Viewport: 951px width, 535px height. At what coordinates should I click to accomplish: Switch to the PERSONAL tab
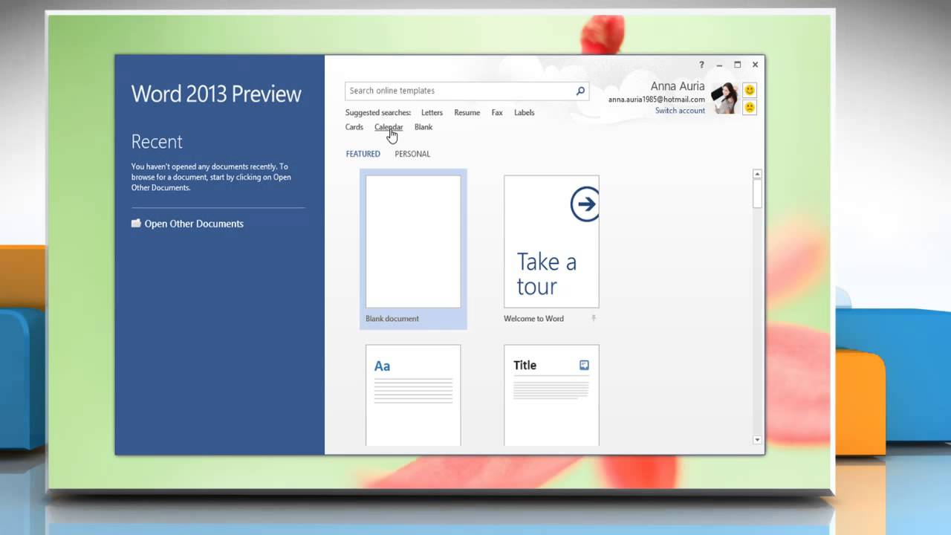[x=412, y=154]
